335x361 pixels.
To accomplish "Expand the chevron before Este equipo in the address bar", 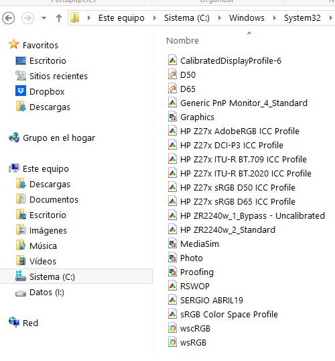I will click(x=89, y=17).
